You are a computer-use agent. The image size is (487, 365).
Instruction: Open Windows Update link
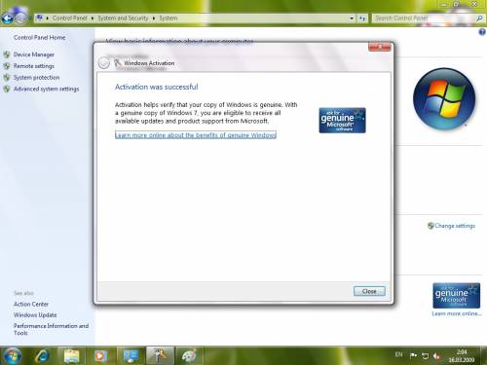point(35,315)
